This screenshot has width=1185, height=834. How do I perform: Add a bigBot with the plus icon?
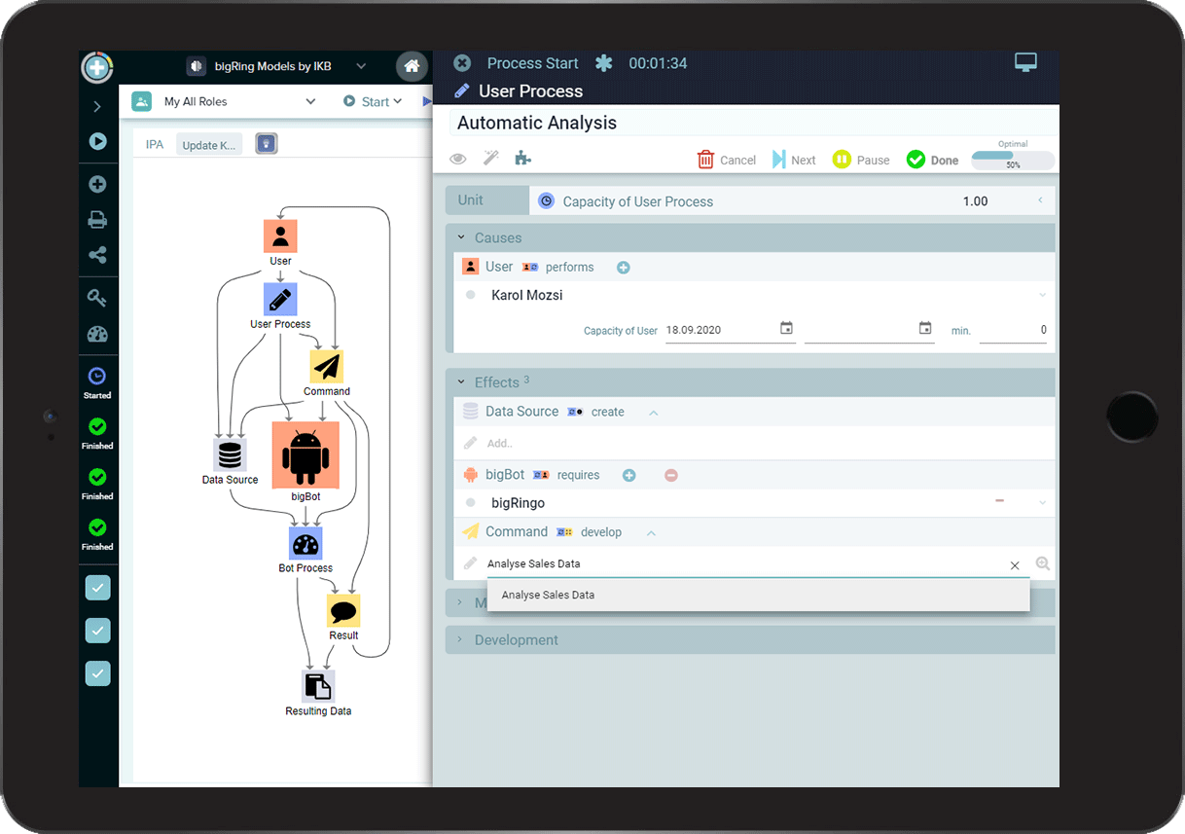628,476
